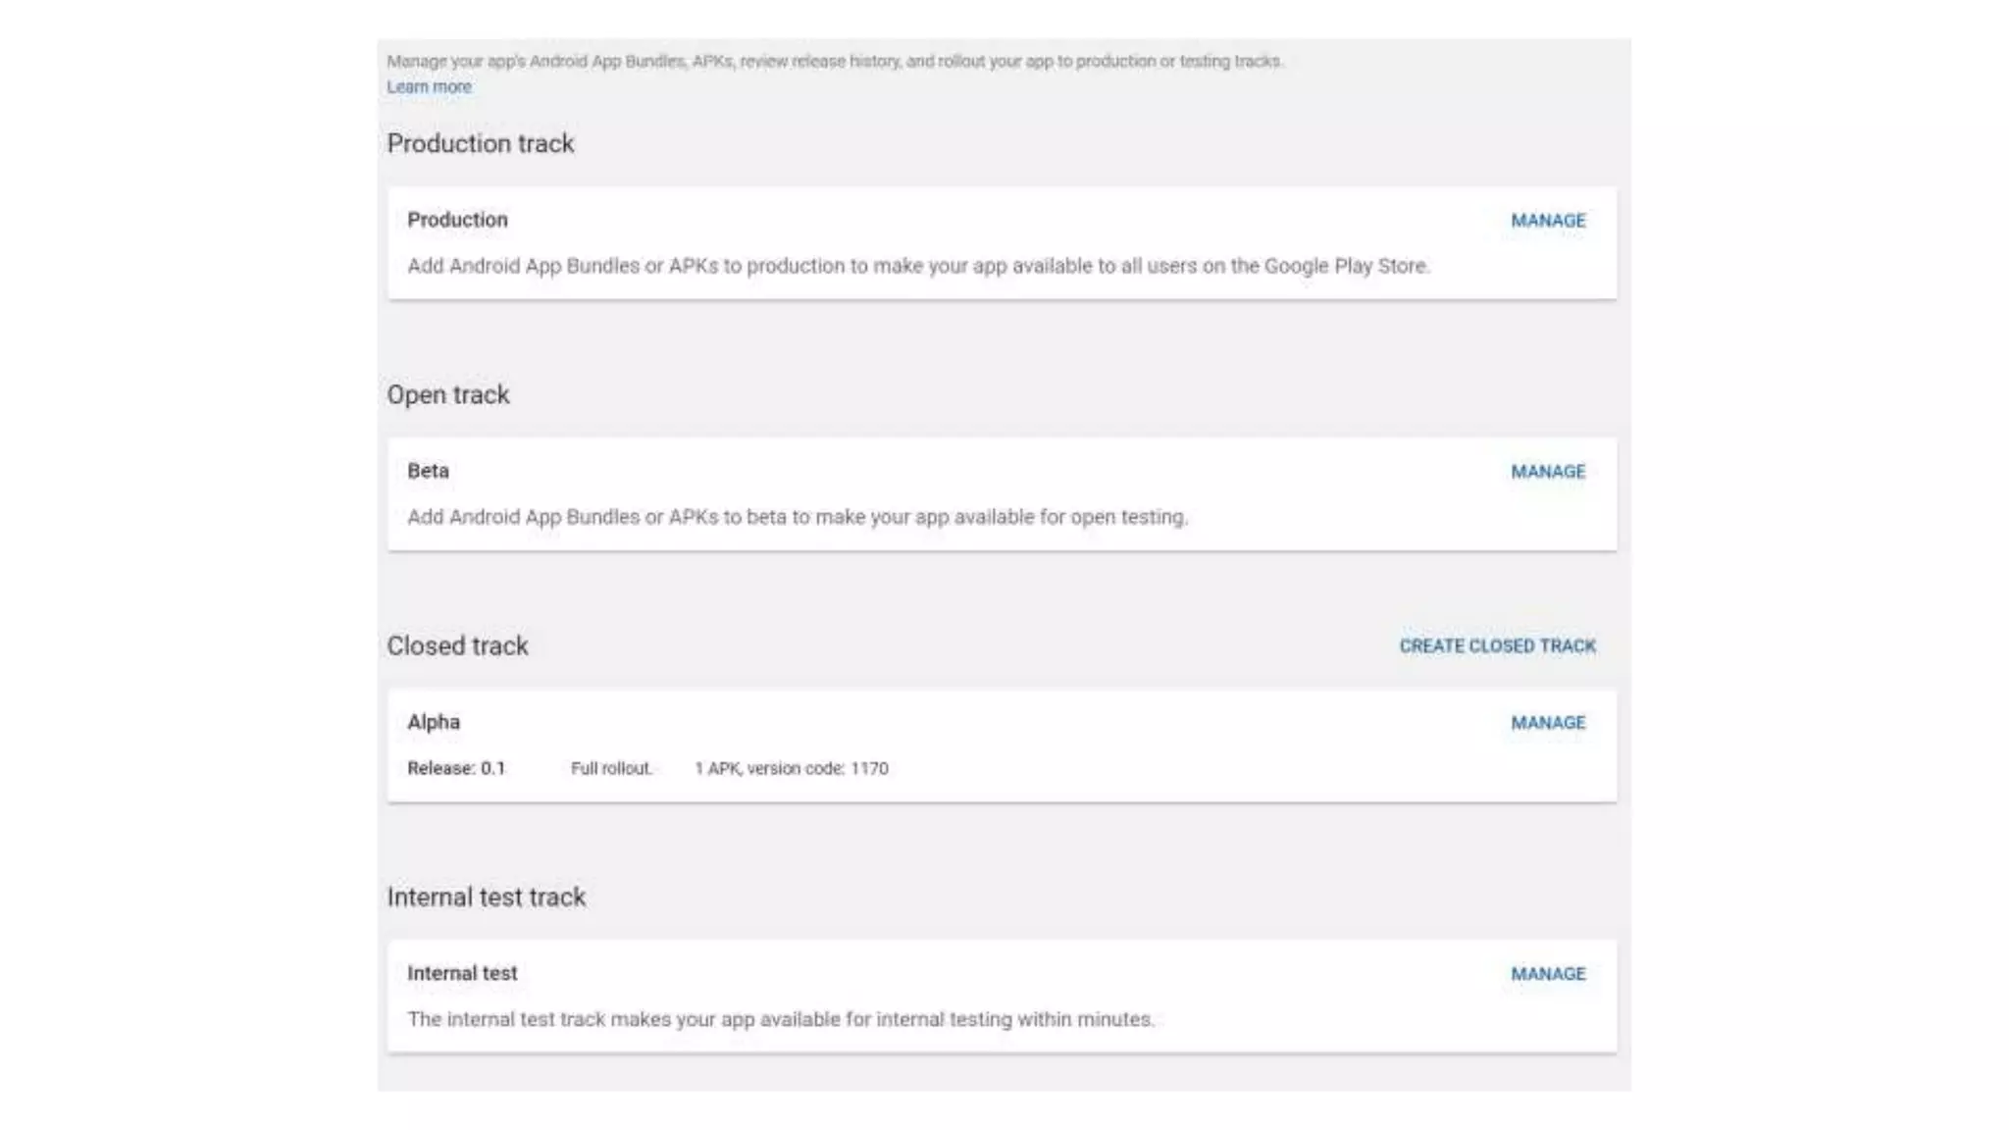
Task: Select the Alpha card title
Action: point(434,722)
